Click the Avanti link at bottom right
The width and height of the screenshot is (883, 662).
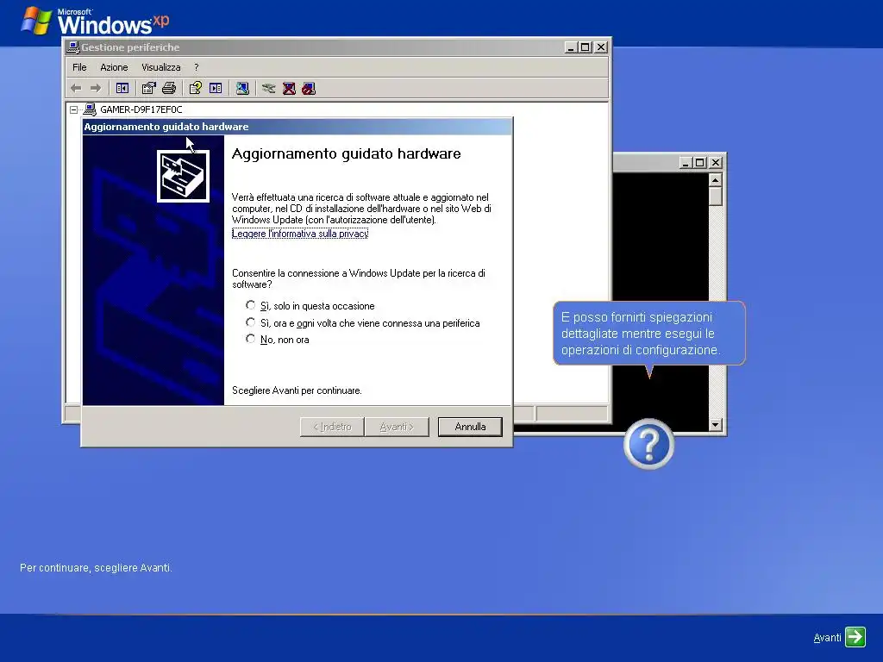click(x=827, y=638)
